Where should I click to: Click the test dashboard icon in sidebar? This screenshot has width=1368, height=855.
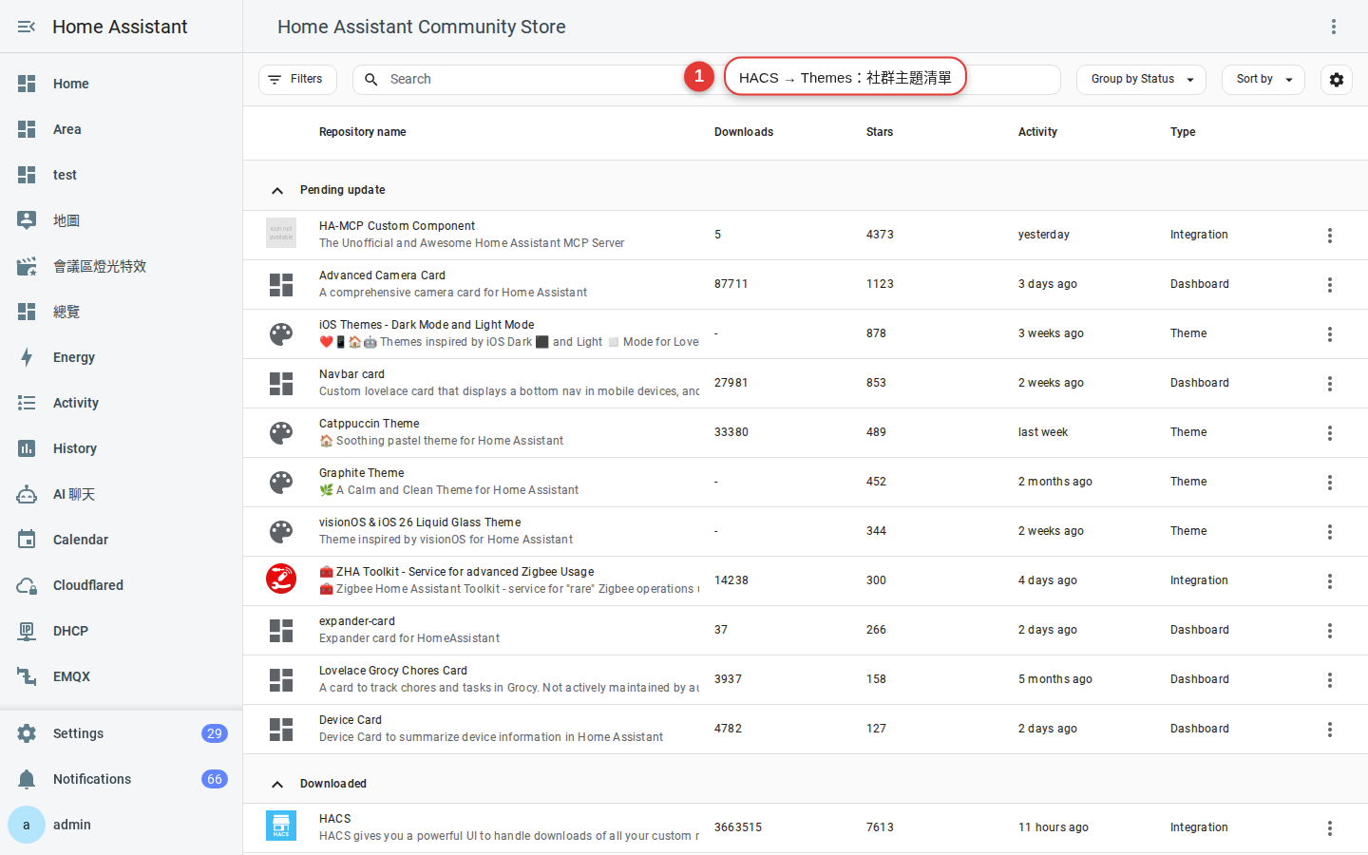pos(27,175)
